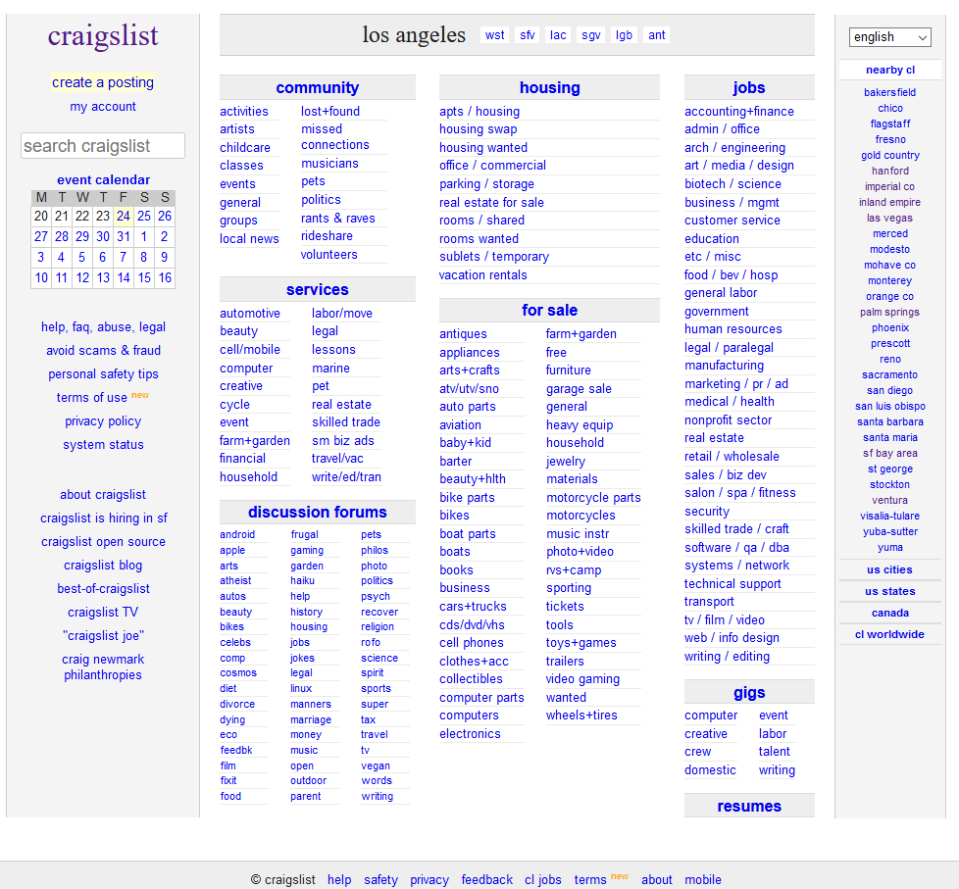The height and width of the screenshot is (889, 959).
Task: Open the linux discussion forum
Action: [x=301, y=688]
